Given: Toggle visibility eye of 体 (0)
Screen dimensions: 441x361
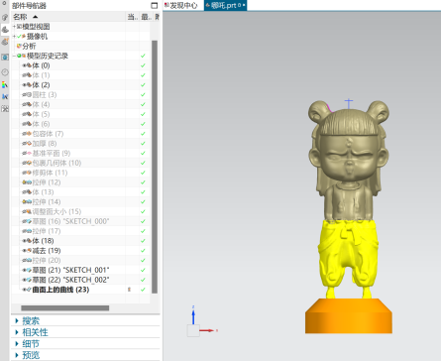Looking at the screenshot, I should pos(24,65).
